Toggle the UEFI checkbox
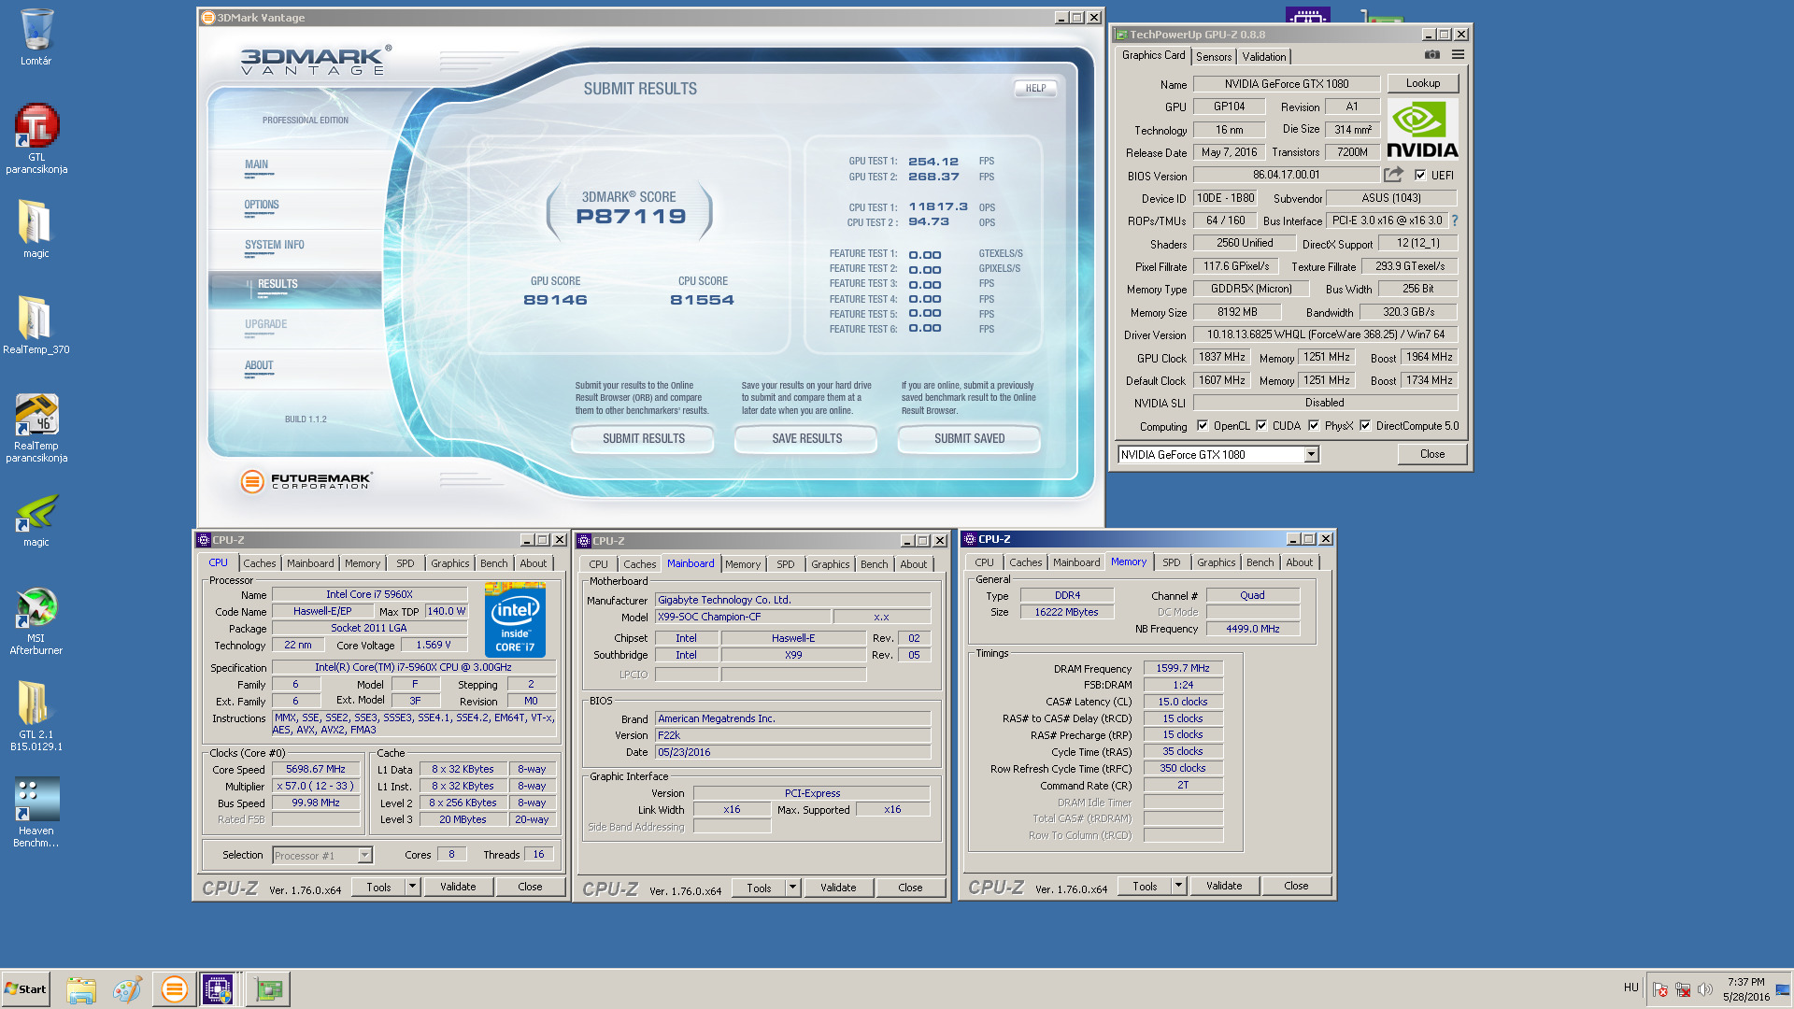 pos(1420,175)
